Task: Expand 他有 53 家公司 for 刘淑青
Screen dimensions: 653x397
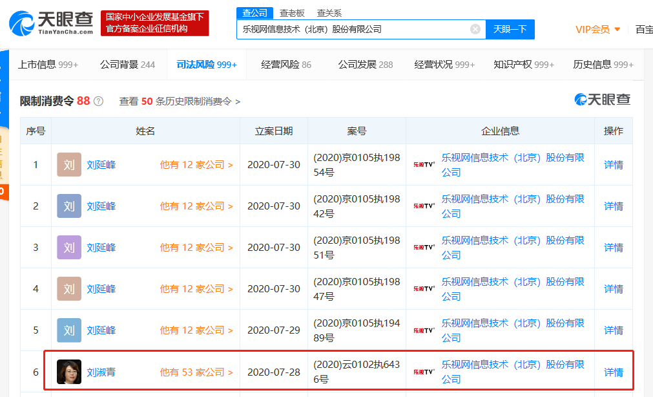Action: (x=196, y=372)
